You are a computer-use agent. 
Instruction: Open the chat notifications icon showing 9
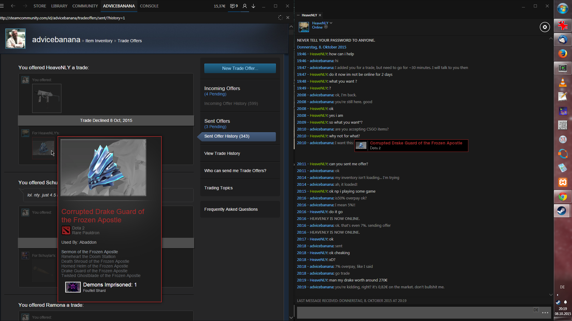[234, 6]
